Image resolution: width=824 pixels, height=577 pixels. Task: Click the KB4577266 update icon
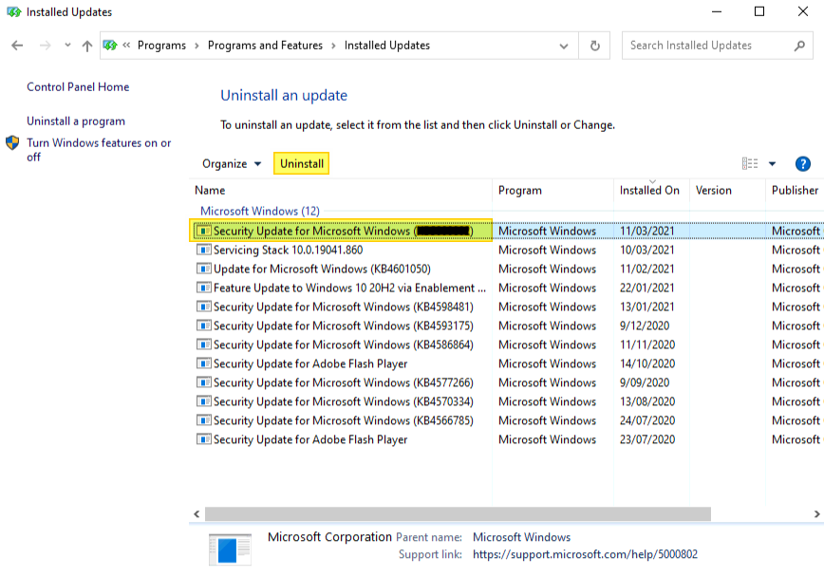coord(203,382)
